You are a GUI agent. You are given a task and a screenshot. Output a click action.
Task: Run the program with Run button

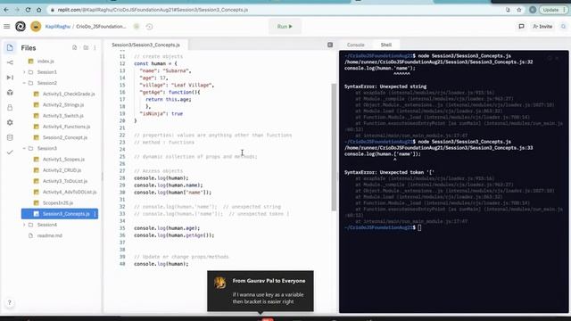[x=285, y=26]
